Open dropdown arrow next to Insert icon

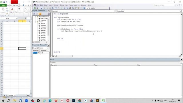point(39,8)
